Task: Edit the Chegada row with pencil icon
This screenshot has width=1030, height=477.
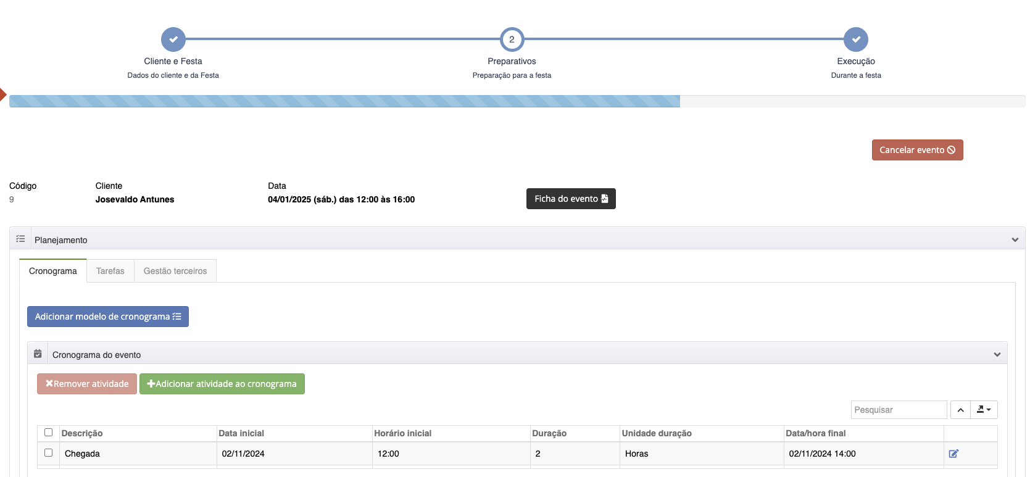Action: [x=953, y=454]
